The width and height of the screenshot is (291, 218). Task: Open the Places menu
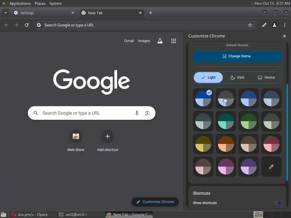click(x=40, y=3)
